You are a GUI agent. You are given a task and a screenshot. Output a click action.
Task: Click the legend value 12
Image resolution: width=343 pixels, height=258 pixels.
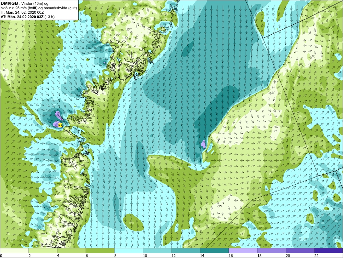click(x=174, y=256)
